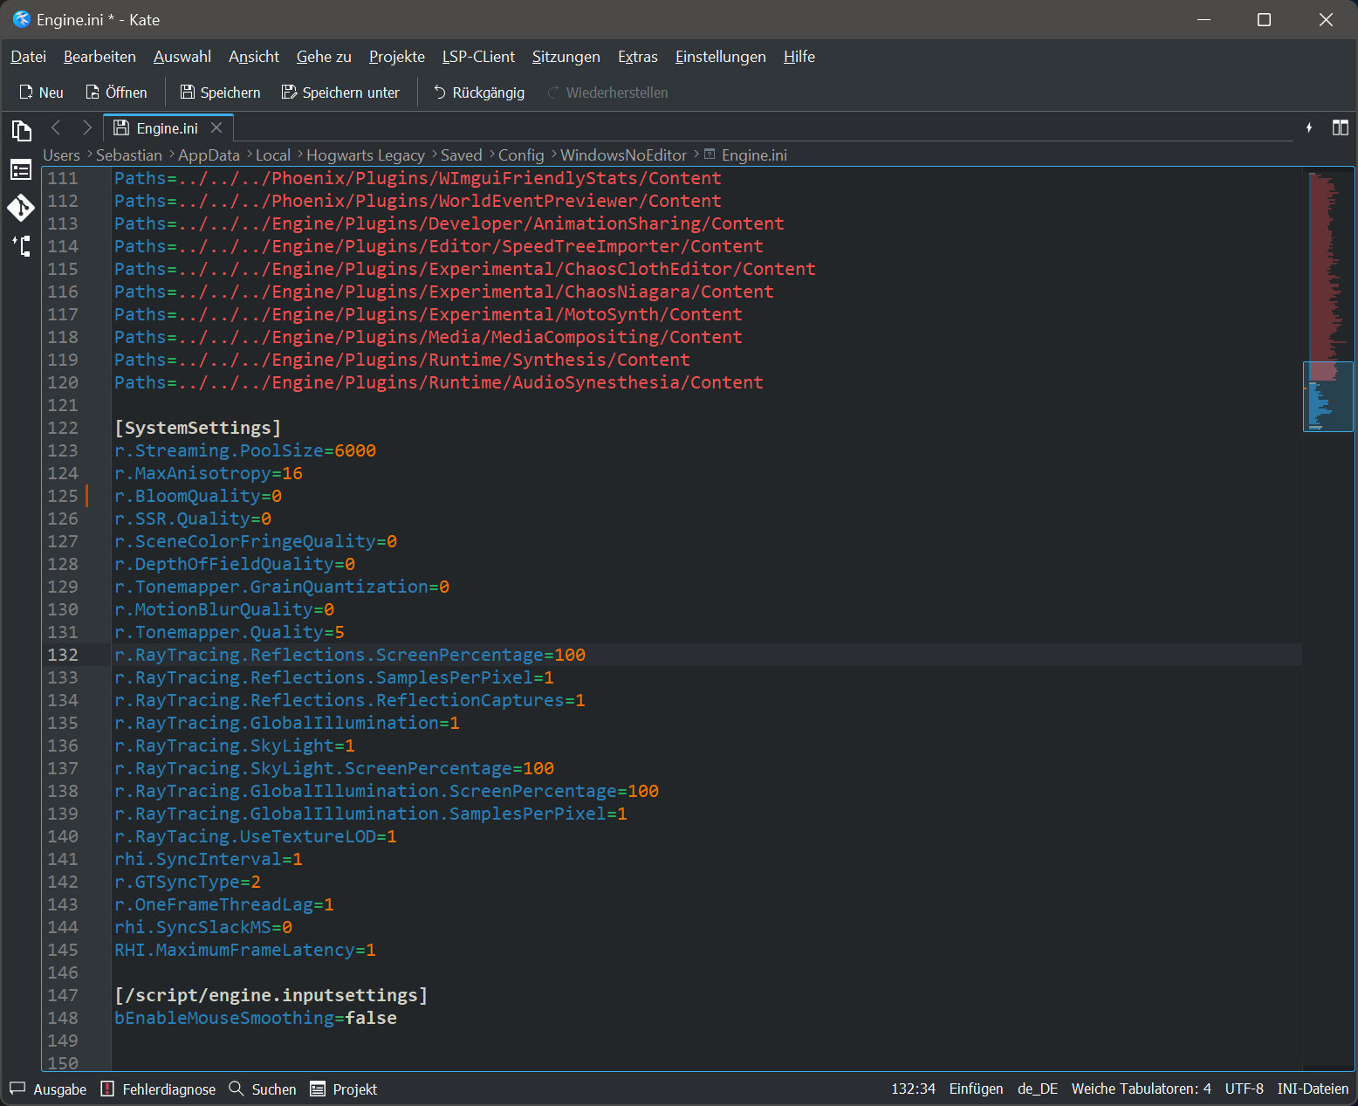Toggle the Suchen search panel

tap(264, 1089)
